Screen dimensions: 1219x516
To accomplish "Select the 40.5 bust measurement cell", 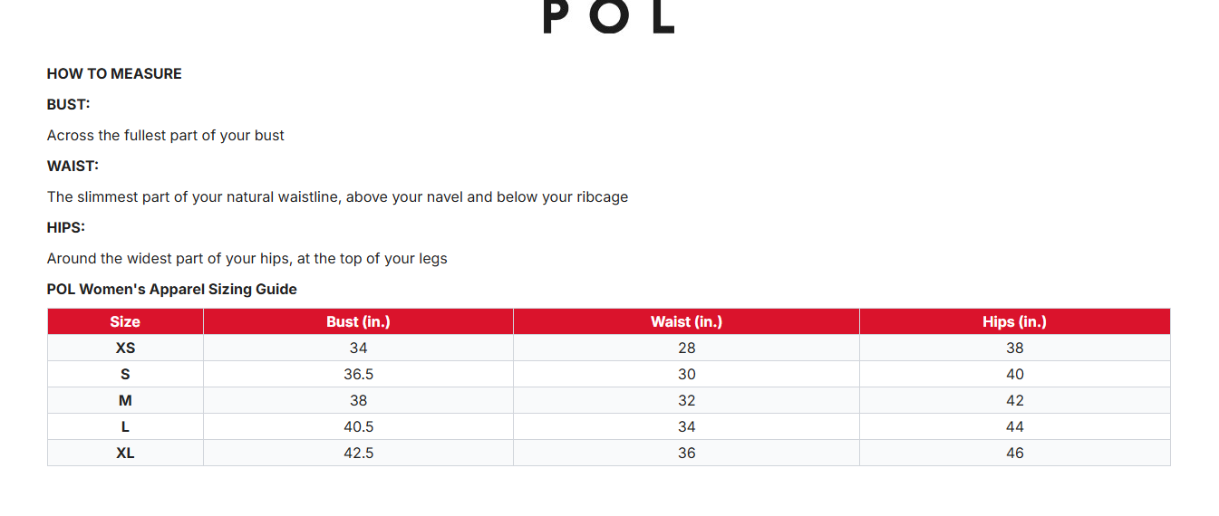I will tap(358, 427).
